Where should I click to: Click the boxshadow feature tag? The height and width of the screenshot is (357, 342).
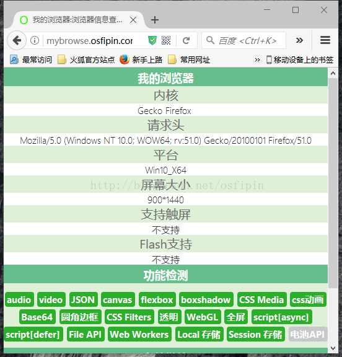[206, 299]
